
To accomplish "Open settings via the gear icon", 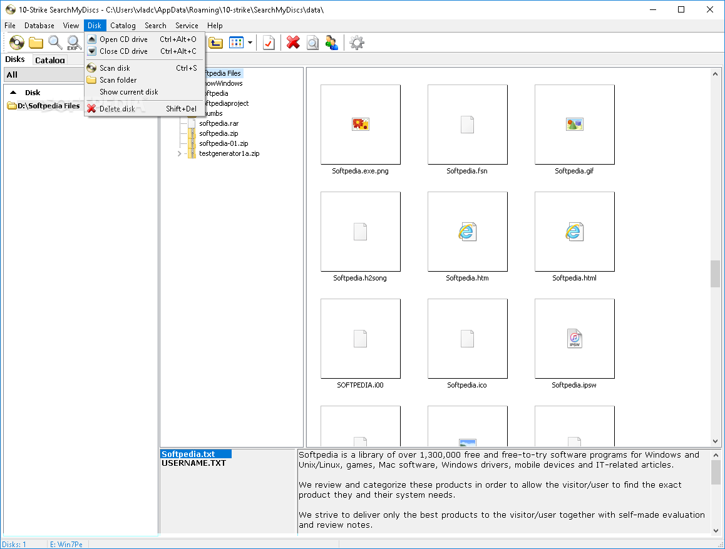I will tap(356, 43).
